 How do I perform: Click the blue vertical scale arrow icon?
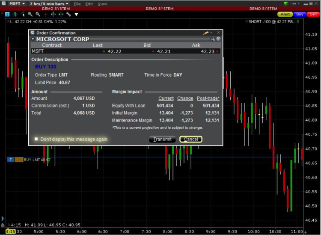[3, 219]
